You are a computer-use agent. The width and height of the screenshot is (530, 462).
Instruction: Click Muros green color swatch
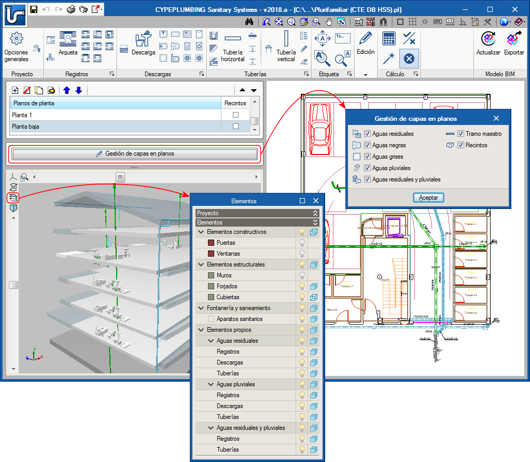coord(211,275)
